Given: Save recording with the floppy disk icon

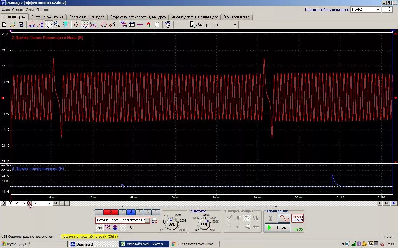Looking at the screenshot, I should pyautogui.click(x=21, y=24).
